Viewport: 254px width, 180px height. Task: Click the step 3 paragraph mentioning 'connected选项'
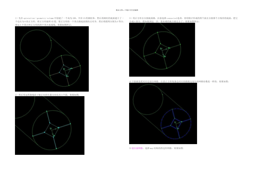[x=183, y=20]
